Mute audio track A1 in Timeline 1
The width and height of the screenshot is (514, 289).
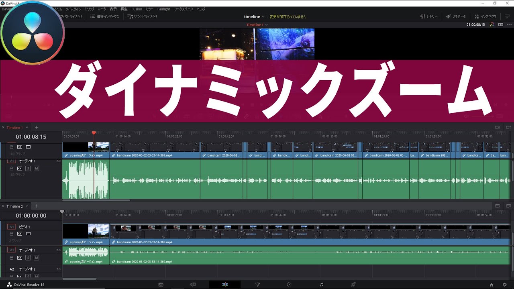pos(36,169)
